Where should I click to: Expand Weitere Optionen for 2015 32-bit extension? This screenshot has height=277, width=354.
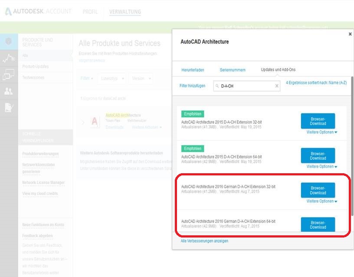[321, 132]
